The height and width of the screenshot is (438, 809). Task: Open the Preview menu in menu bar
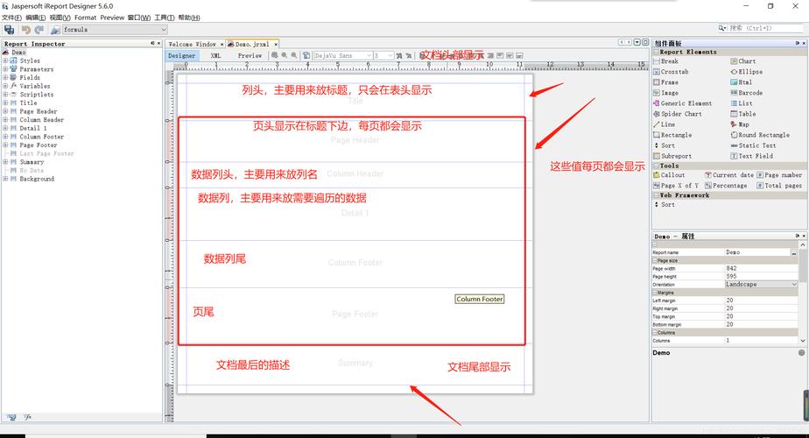(x=112, y=18)
